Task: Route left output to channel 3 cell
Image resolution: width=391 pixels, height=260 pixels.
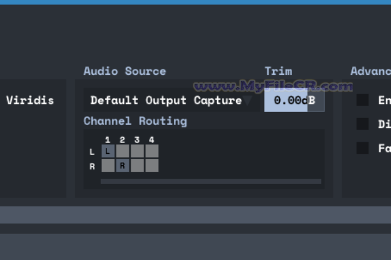Action: point(137,151)
